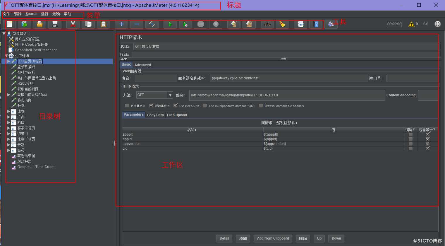Toggle the Use KeepAlive checkbox
The image size is (445, 246).
point(176,106)
